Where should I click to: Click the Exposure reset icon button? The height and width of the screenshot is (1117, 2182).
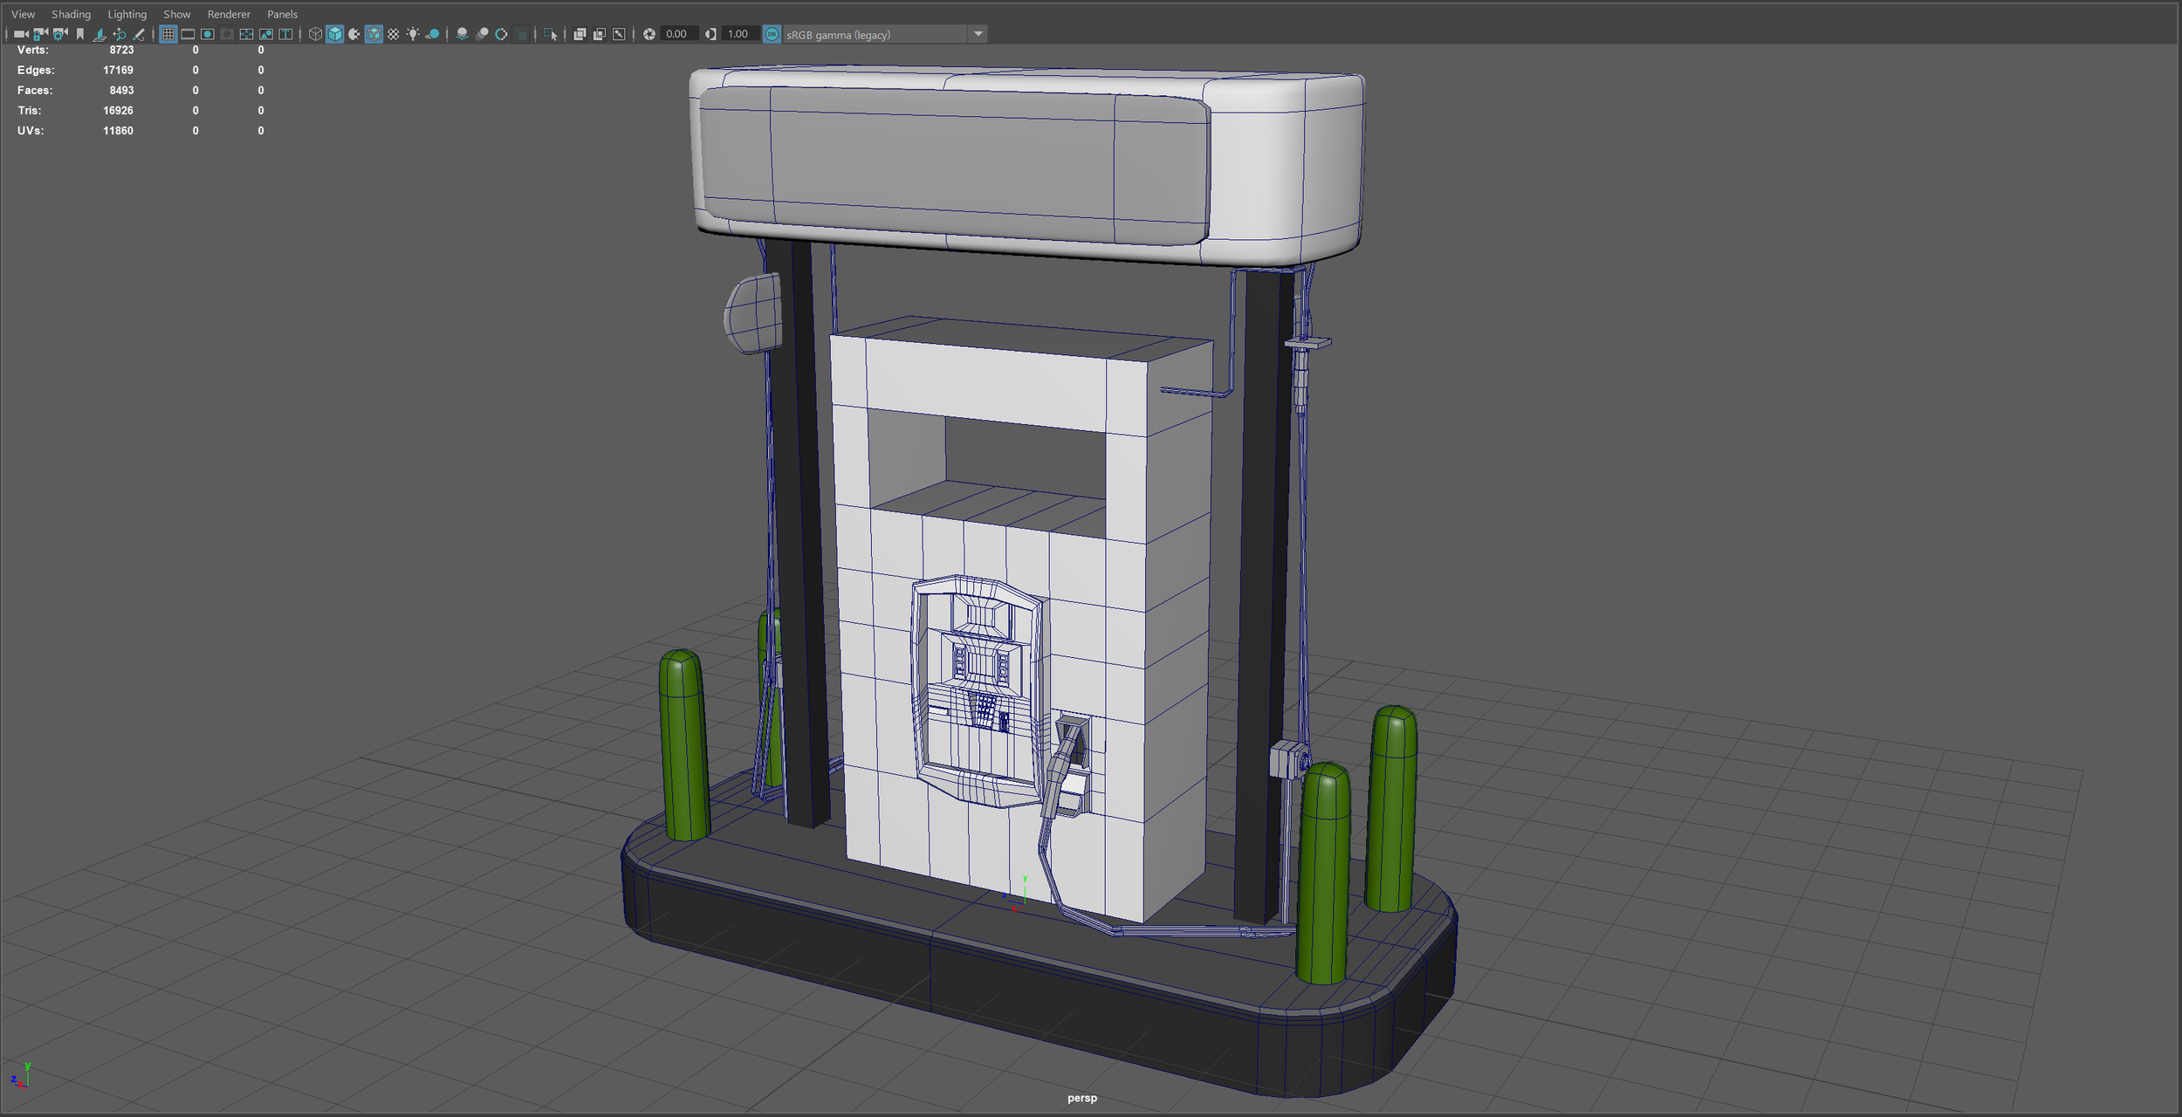pos(649,34)
